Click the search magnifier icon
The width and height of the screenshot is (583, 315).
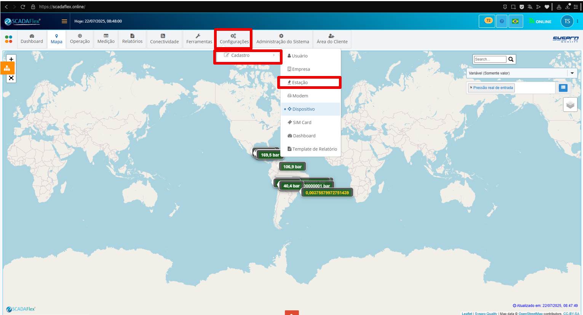point(511,59)
